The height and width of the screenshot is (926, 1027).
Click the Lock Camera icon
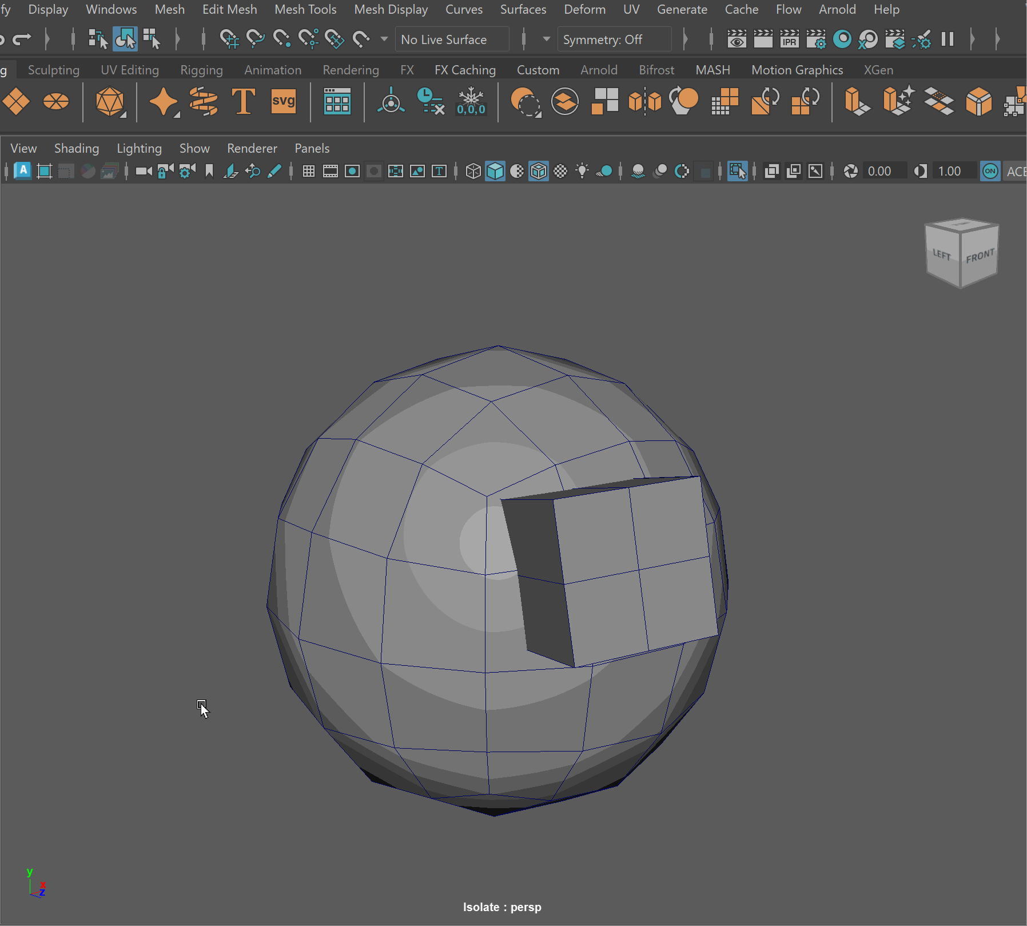coord(165,171)
